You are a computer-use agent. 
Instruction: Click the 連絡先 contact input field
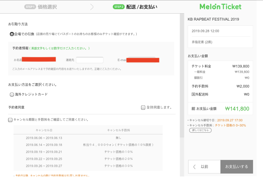coord(90,60)
